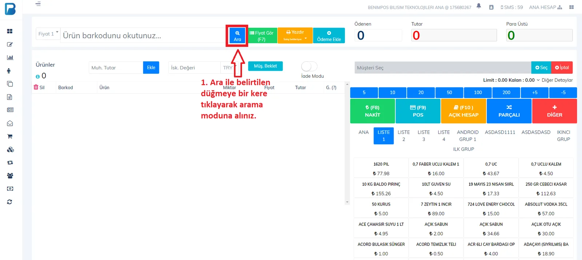The width and height of the screenshot is (582, 260).
Task: Expand Diğer Detaylar section
Action: [554, 80]
